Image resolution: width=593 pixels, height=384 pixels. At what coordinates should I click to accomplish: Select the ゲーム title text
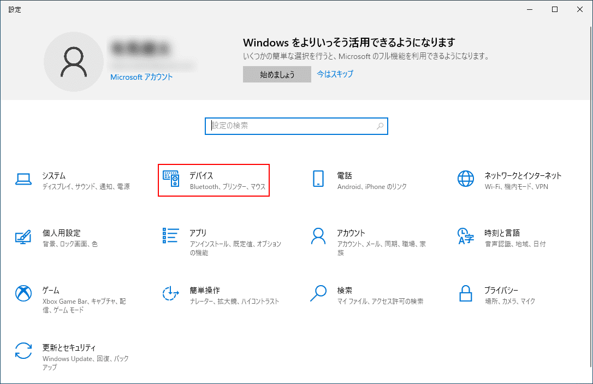click(51, 290)
